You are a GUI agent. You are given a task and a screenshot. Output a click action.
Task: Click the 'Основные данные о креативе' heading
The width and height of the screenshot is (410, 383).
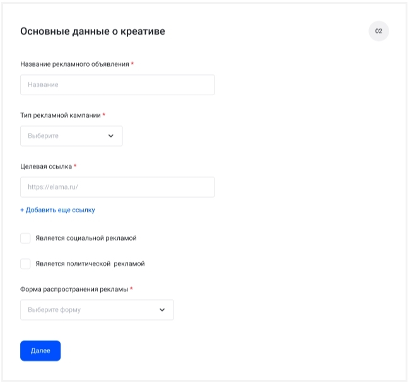(x=93, y=31)
